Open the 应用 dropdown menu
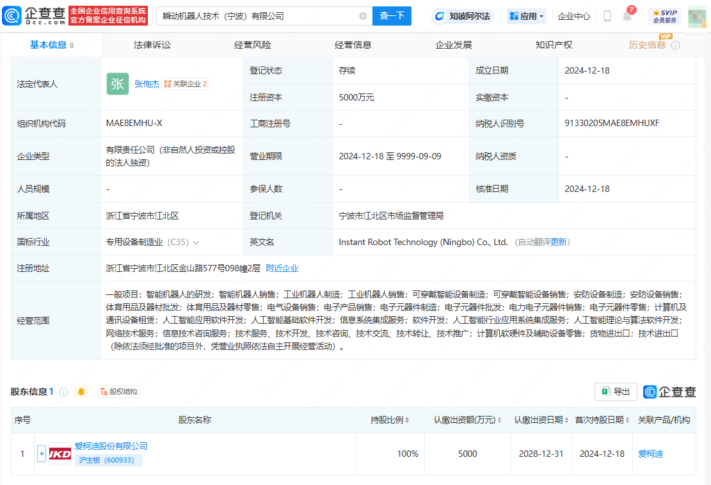The height and width of the screenshot is (485, 711). [x=526, y=17]
